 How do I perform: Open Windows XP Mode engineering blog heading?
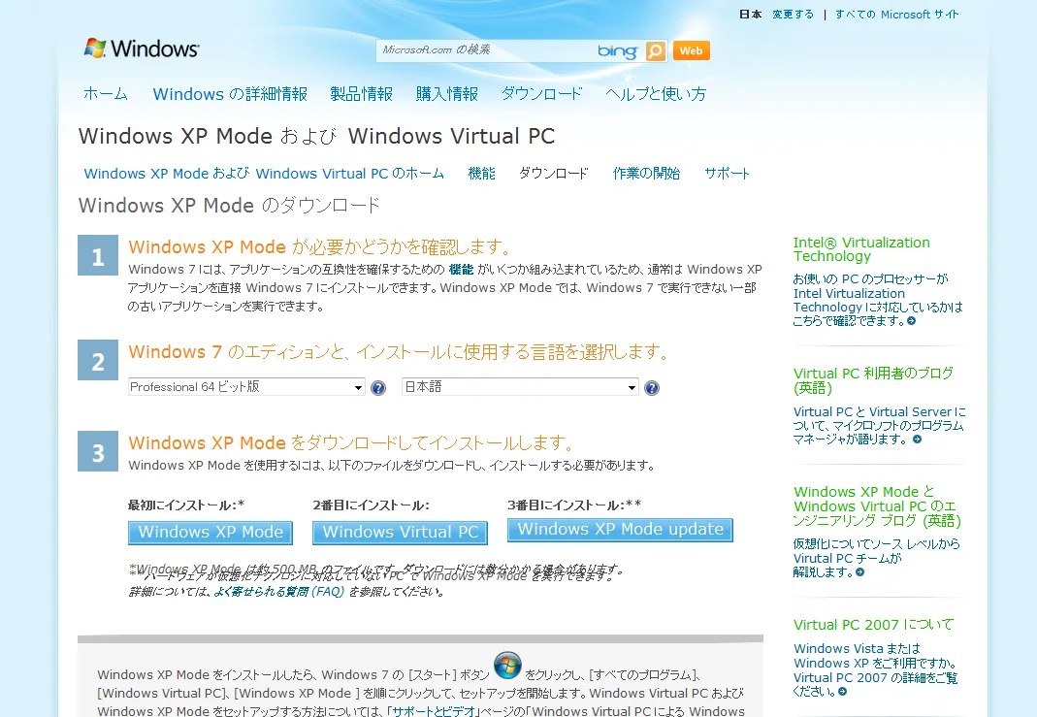click(877, 506)
